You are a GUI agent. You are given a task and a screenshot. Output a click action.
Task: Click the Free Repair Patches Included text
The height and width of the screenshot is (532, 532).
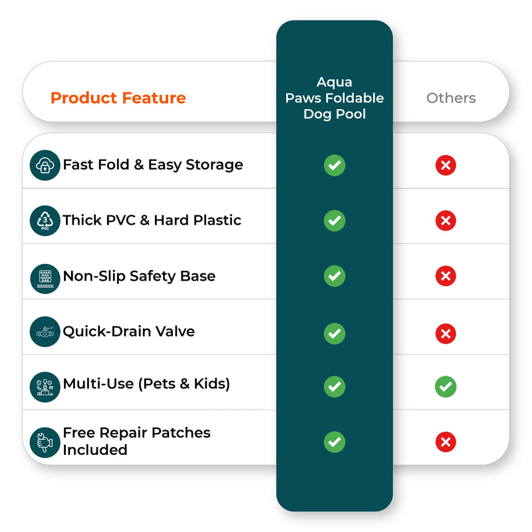click(x=136, y=441)
